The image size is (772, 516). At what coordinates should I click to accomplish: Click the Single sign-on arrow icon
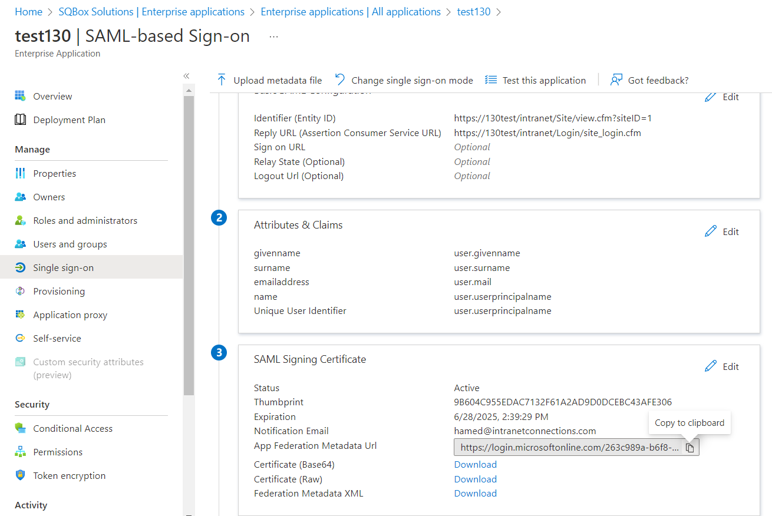(x=20, y=267)
